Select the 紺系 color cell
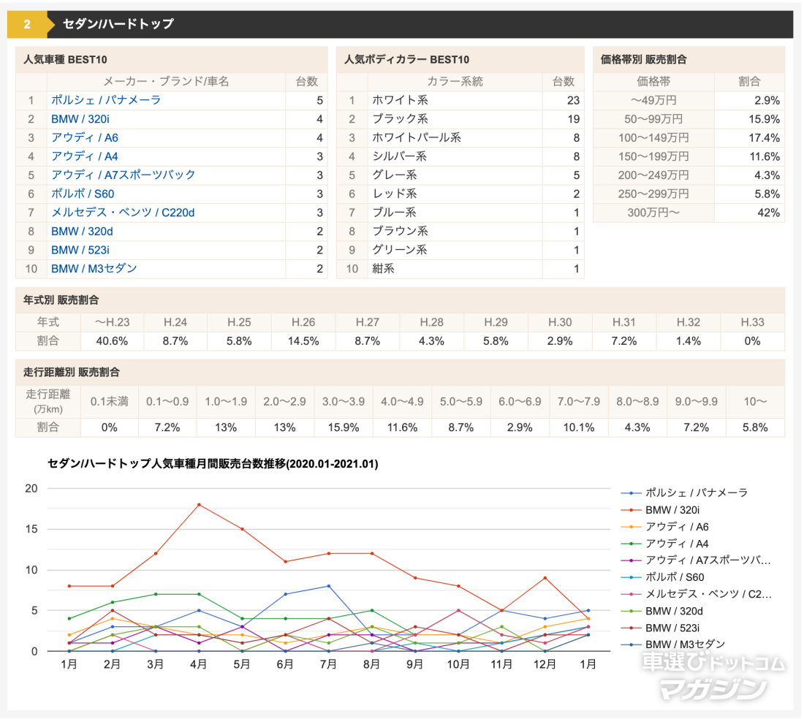 [x=455, y=269]
